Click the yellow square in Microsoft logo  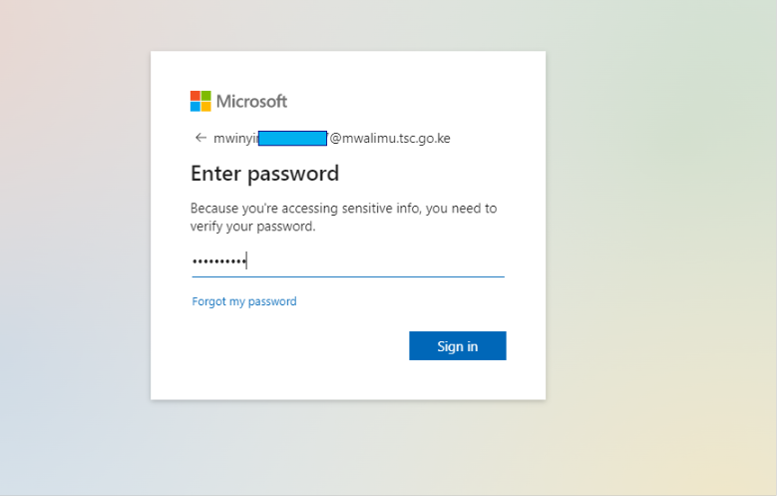[x=205, y=106]
